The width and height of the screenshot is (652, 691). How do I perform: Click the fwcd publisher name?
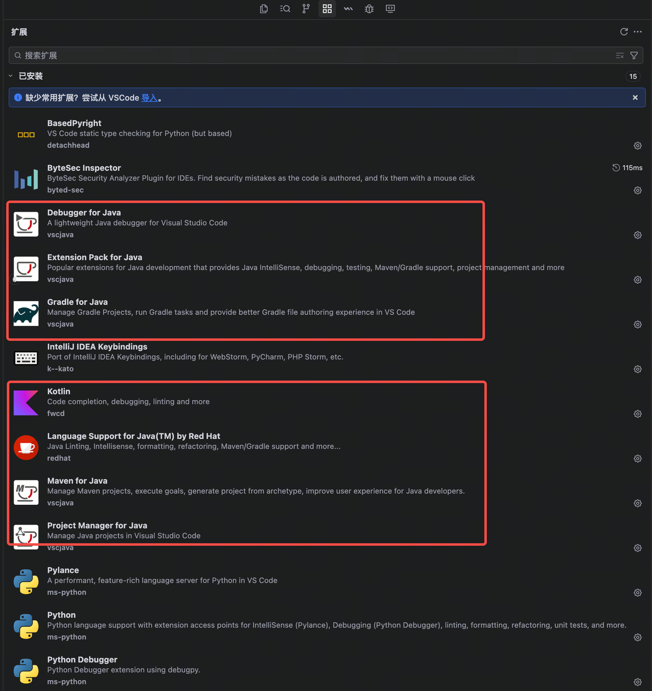56,414
